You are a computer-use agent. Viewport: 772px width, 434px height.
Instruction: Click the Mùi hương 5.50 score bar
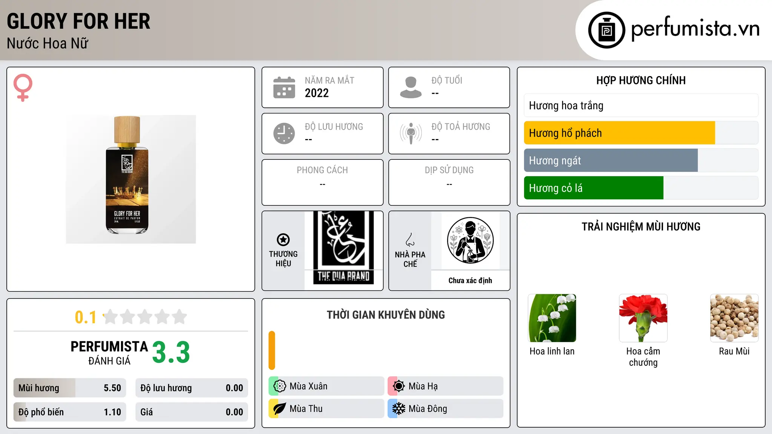pos(70,388)
